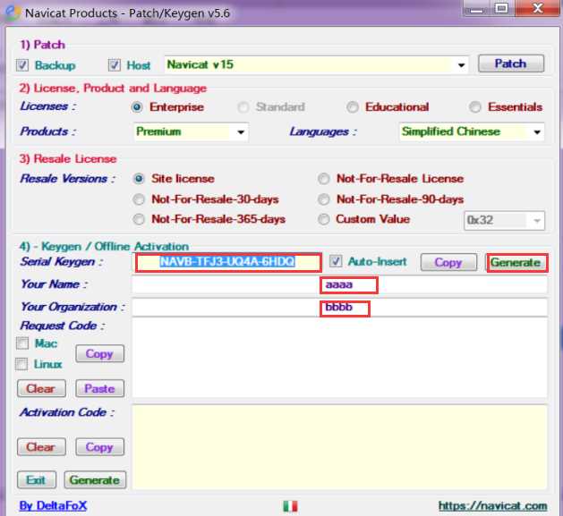Click inside the Activation Code text area

(339, 447)
